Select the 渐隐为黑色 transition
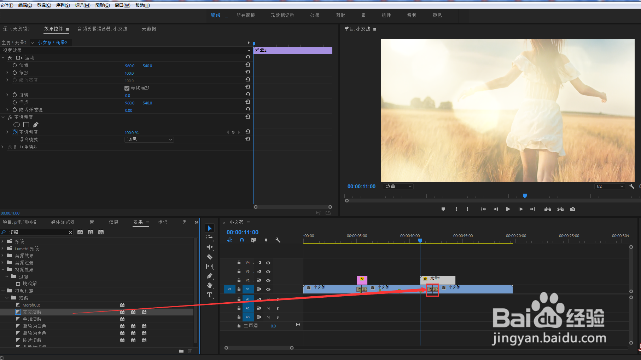Viewport: 641px width, 360px height. pos(34,333)
